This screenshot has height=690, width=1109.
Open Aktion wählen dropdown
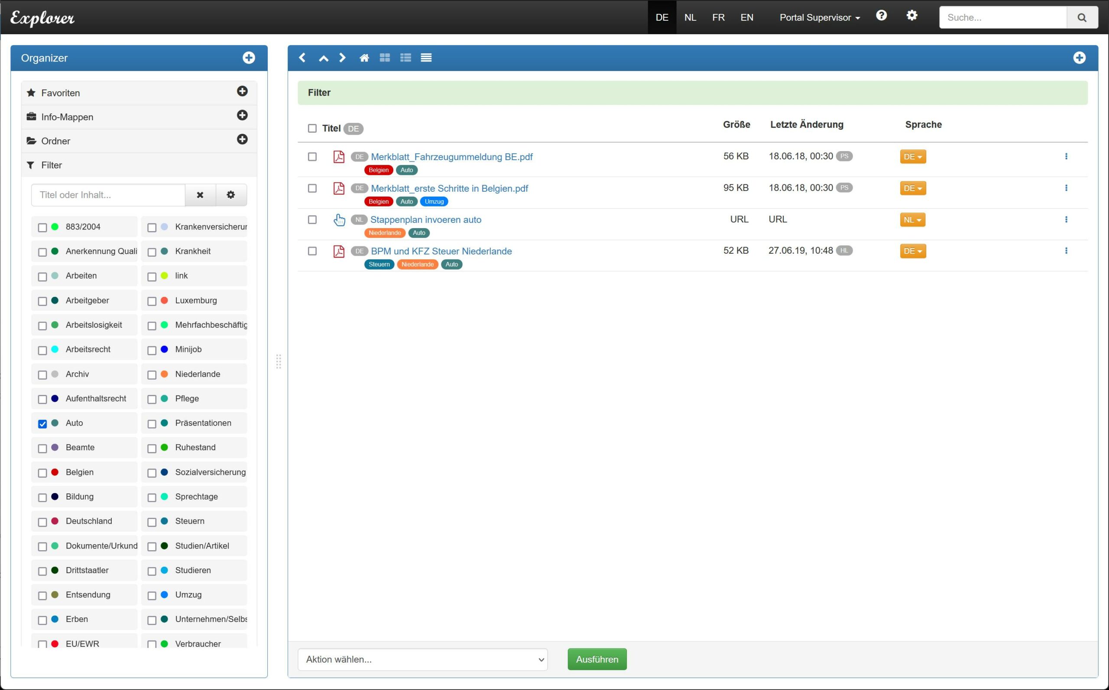coord(422,659)
